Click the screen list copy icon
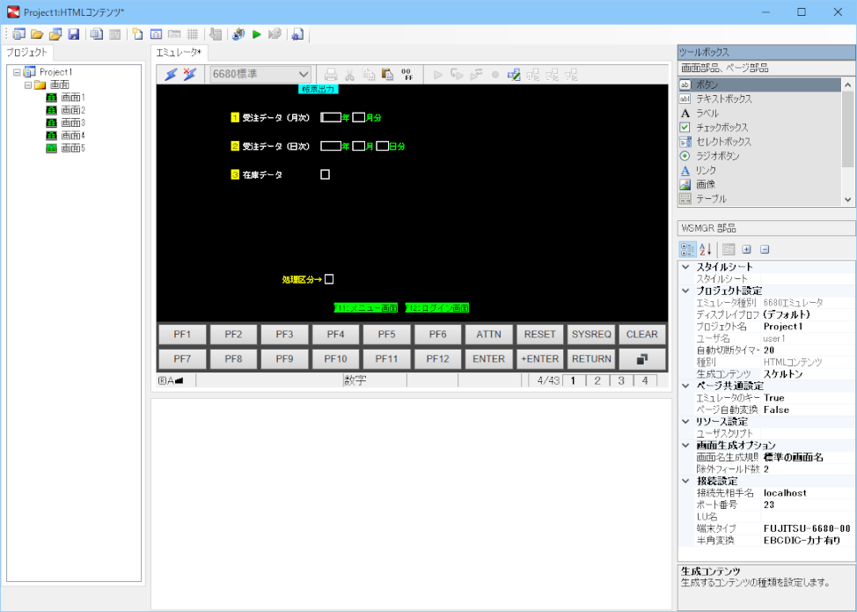Screen dimensions: 857x612 pyautogui.click(x=97, y=34)
